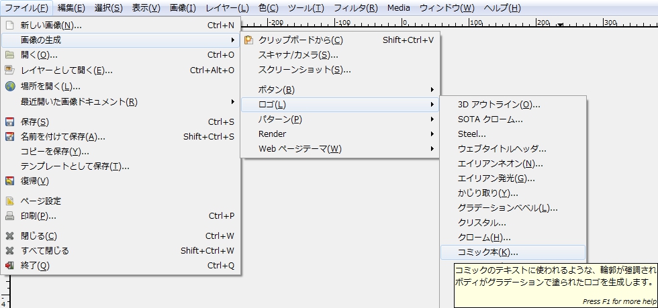This screenshot has width=658, height=308.
Task: Select コミック本 logo script
Action: point(513,252)
